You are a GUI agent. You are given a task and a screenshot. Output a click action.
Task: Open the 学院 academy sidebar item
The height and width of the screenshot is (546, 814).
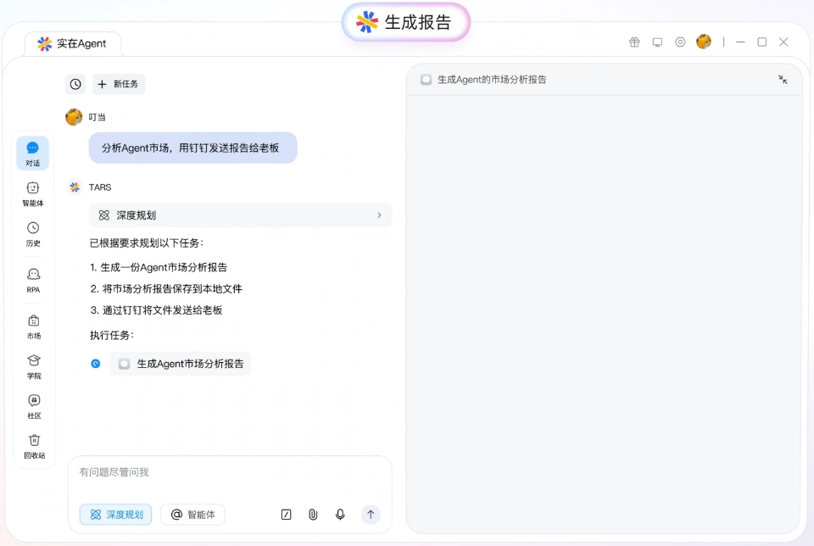coord(34,367)
